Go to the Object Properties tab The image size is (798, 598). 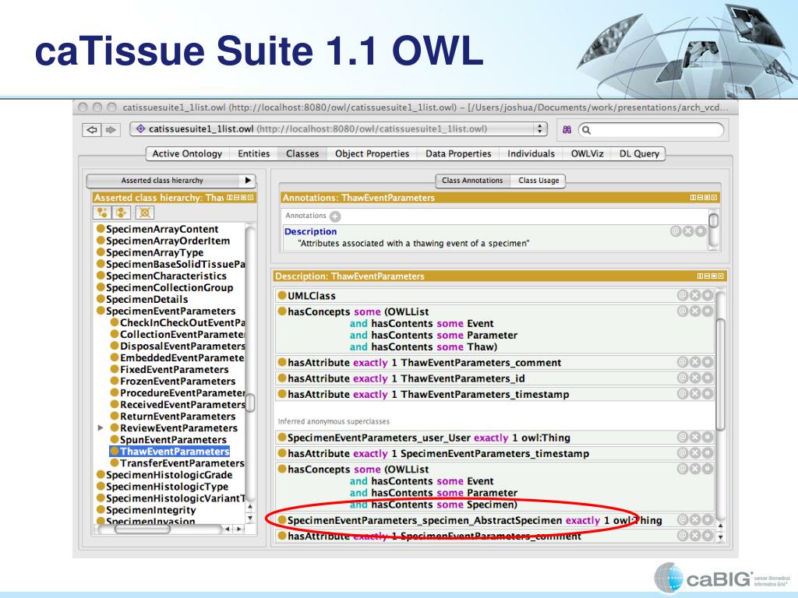[372, 153]
